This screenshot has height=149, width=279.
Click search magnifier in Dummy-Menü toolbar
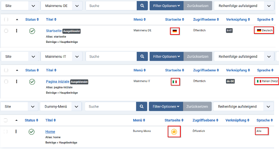[x=142, y=107]
